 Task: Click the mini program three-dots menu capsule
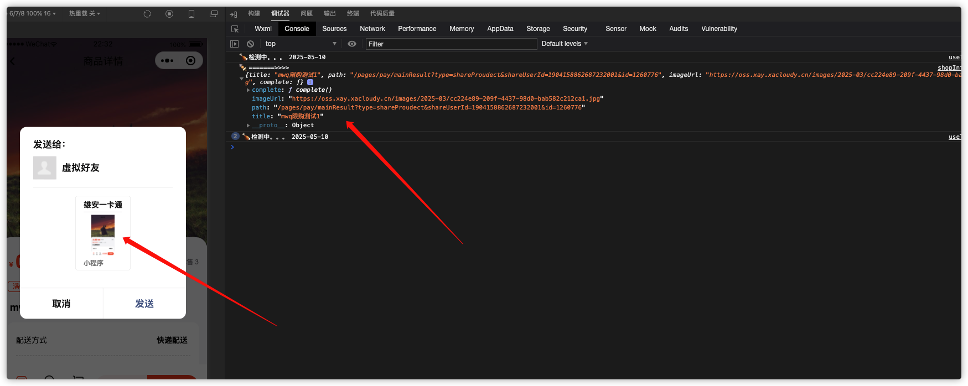[167, 61]
